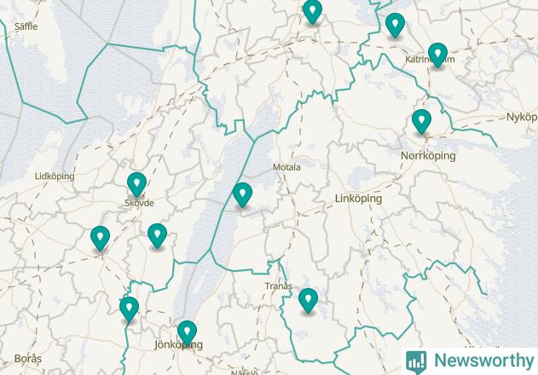Click the Säffle label
The image size is (538, 375).
26,26
